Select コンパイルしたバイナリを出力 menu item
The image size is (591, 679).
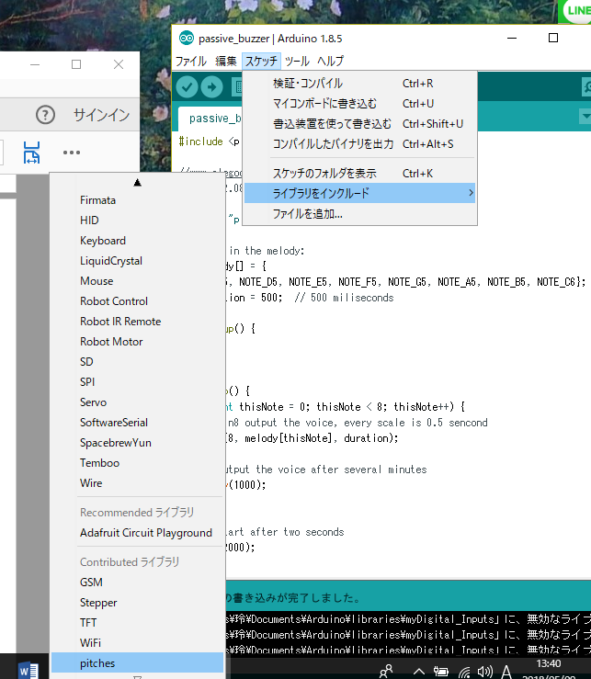tap(359, 143)
